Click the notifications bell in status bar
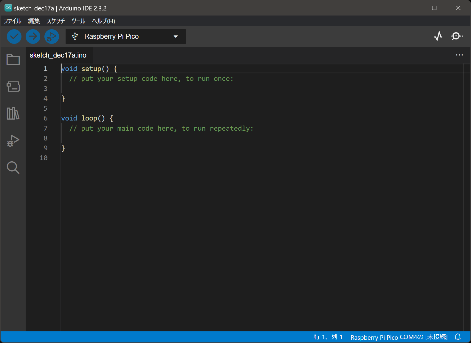Image resolution: width=471 pixels, height=343 pixels. (458, 337)
